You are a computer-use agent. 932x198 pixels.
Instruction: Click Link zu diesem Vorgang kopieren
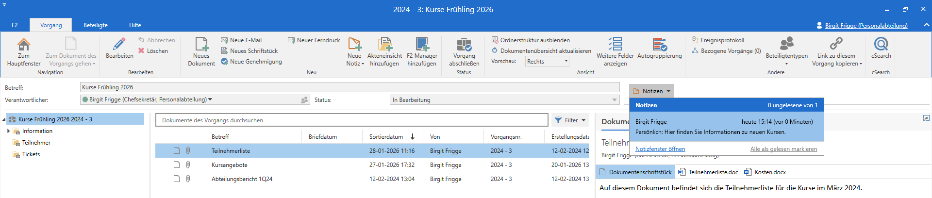836,51
